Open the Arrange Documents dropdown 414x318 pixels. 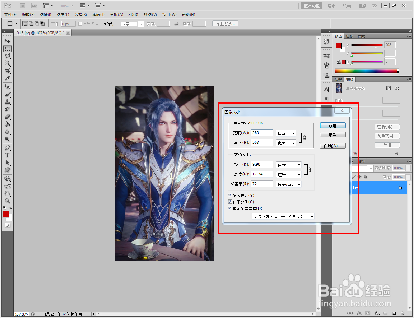click(84, 6)
